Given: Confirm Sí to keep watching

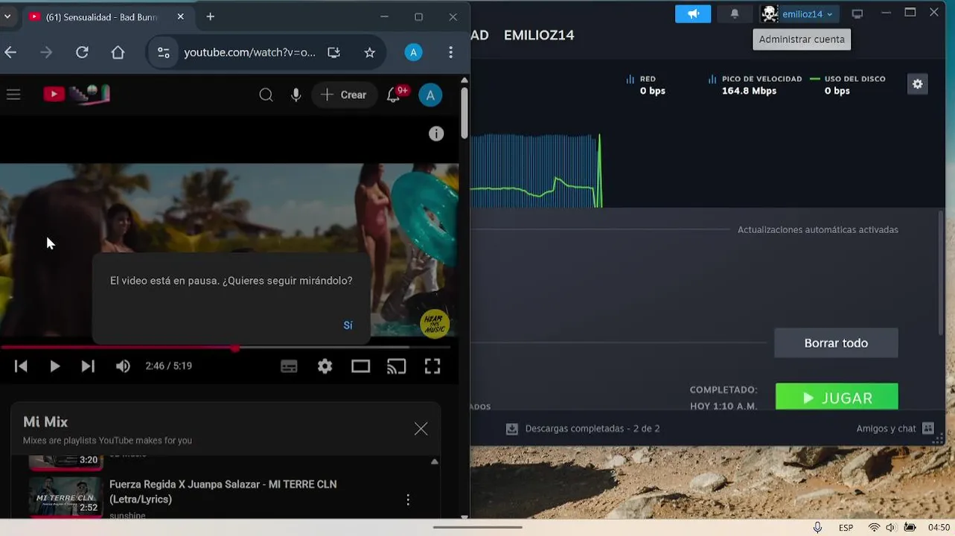Looking at the screenshot, I should coord(348,325).
